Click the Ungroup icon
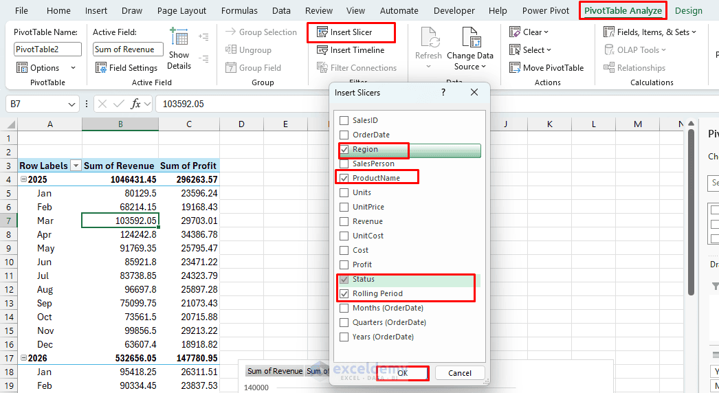Image resolution: width=719 pixels, height=393 pixels. [231, 49]
